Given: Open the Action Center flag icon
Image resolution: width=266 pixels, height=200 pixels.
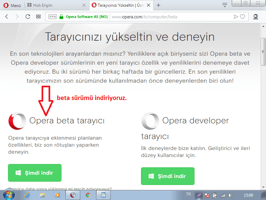Looking at the screenshot, I should pos(206,195).
